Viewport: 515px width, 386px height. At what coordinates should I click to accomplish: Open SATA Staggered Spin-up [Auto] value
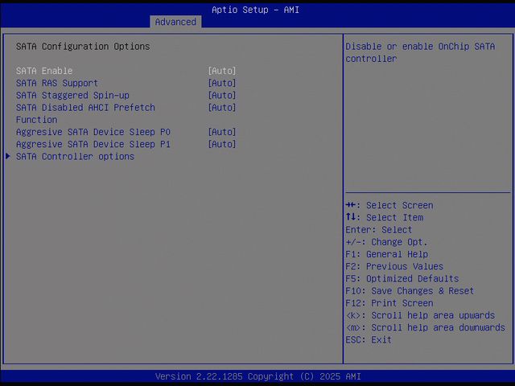pyautogui.click(x=222, y=95)
